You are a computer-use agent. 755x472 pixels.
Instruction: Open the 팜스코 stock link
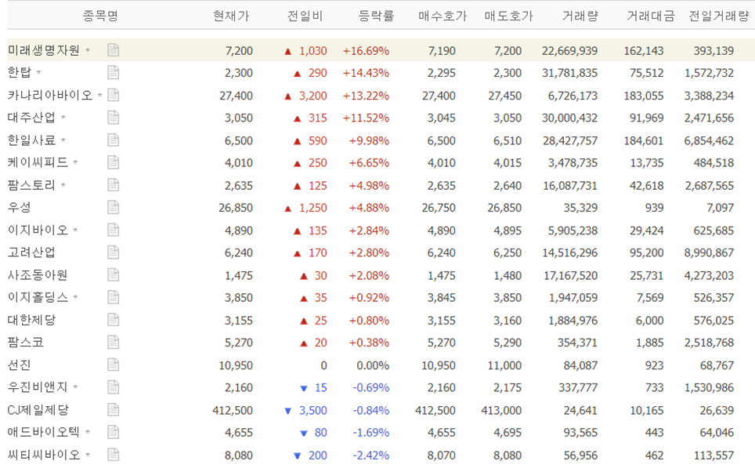[26, 343]
